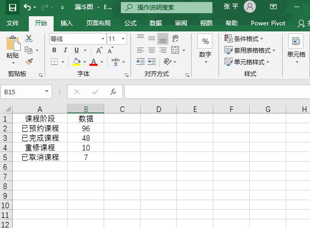The image size is (310, 228).
Task: Click the 套用表格格式 button
Action: pos(250,50)
